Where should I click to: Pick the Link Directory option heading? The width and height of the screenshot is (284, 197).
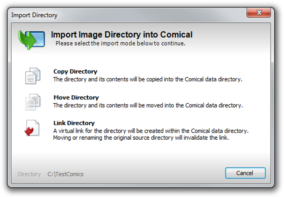coord(74,123)
